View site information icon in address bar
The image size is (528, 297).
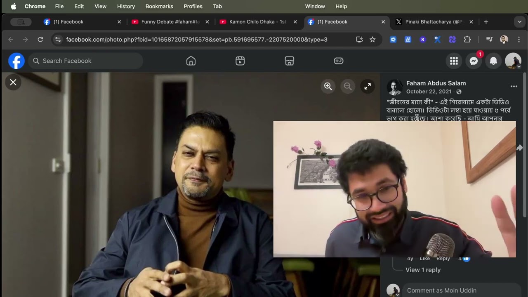[x=58, y=40]
